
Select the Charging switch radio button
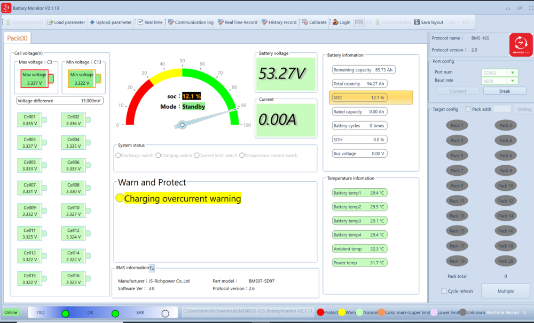tap(158, 156)
